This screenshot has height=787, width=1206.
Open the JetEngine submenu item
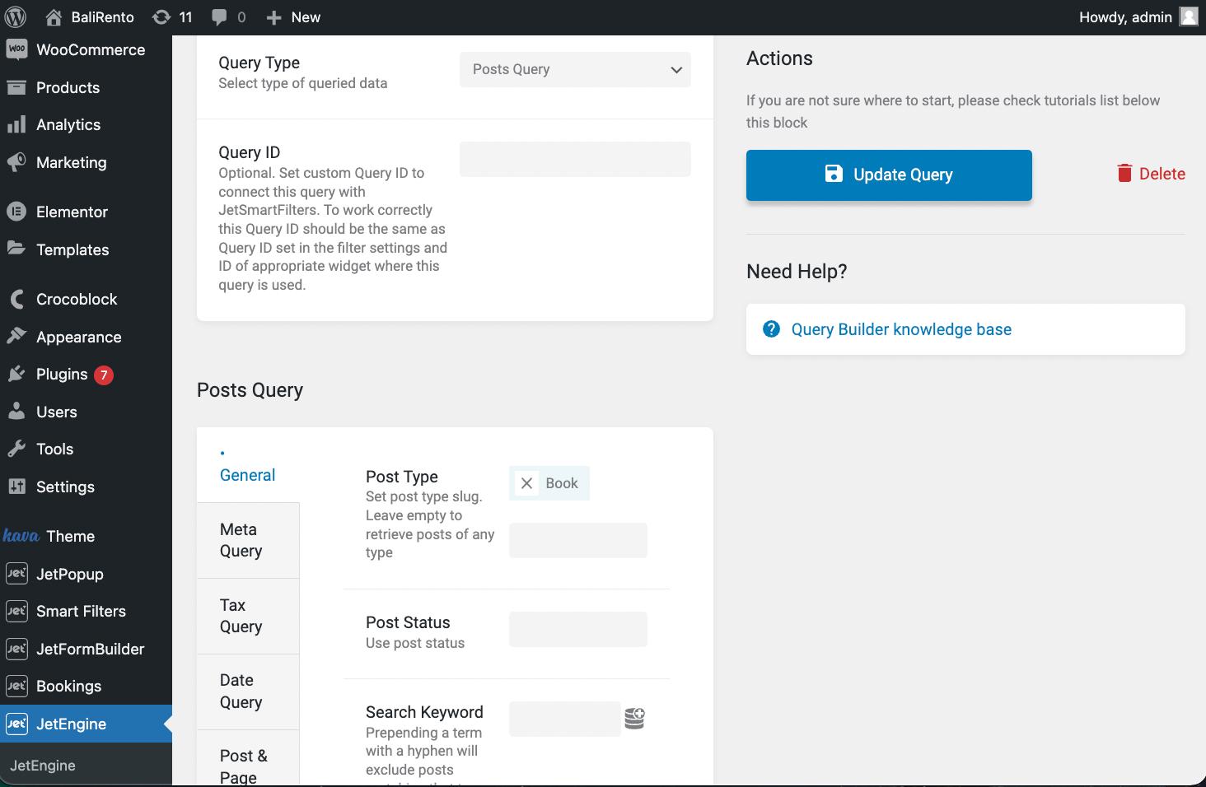point(43,766)
